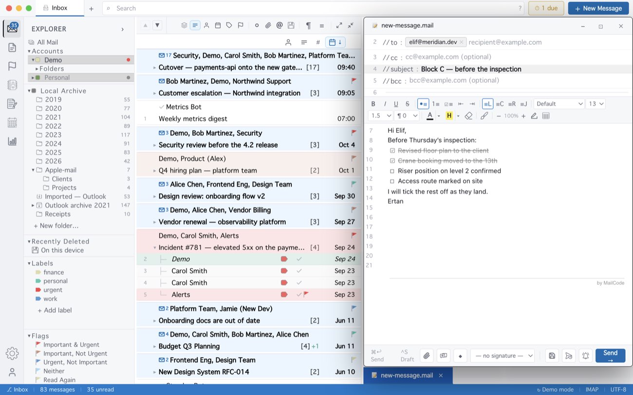Open the schedule send icon beside Send

[568, 356]
